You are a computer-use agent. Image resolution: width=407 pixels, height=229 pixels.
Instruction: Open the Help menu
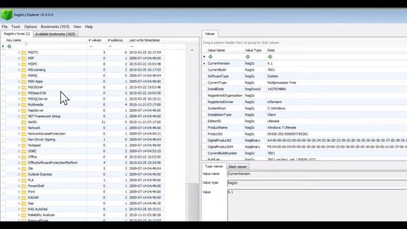89,27
